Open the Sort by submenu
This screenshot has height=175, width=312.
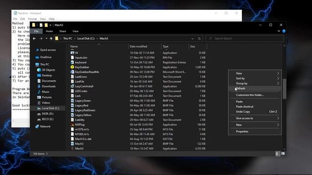tap(255, 78)
